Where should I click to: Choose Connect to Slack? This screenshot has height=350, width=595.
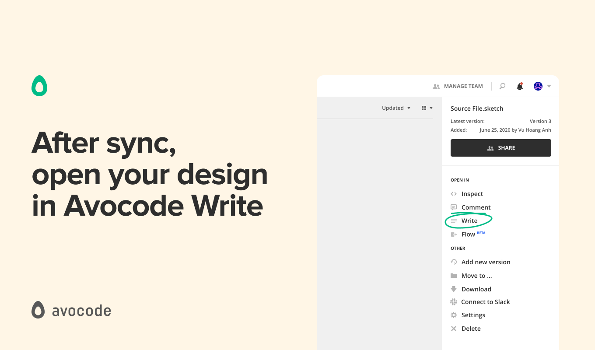point(485,302)
